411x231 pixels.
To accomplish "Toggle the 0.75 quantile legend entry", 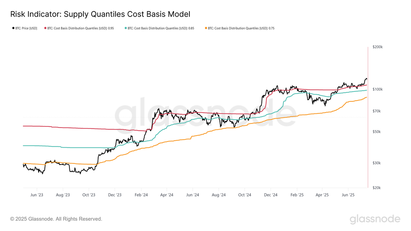I will point(240,28).
